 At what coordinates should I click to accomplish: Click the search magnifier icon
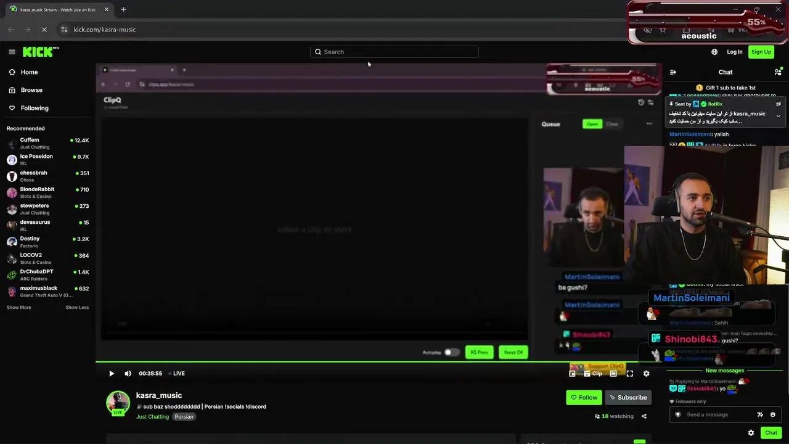318,52
